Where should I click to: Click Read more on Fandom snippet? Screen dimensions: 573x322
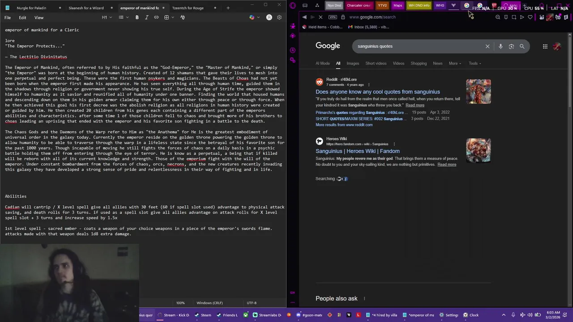(447, 165)
